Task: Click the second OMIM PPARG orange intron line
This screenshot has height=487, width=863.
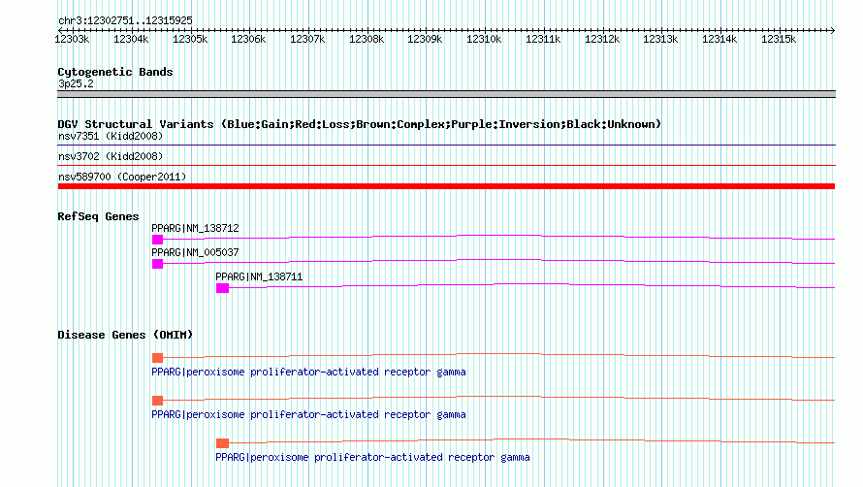Action: [x=499, y=397]
